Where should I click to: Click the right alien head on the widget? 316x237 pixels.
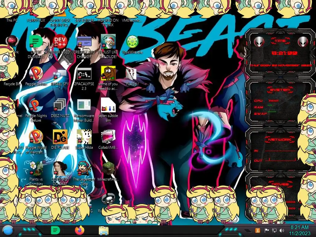303,42
